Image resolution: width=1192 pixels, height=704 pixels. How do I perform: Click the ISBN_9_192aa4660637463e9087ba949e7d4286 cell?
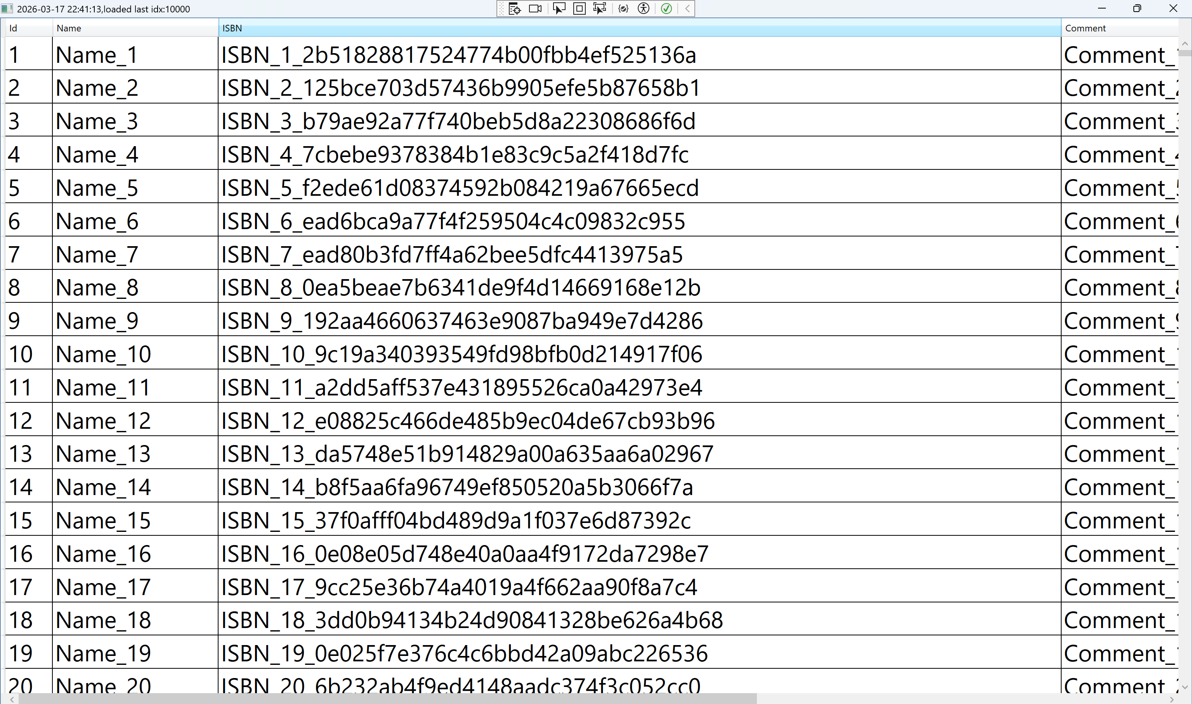[x=640, y=319]
